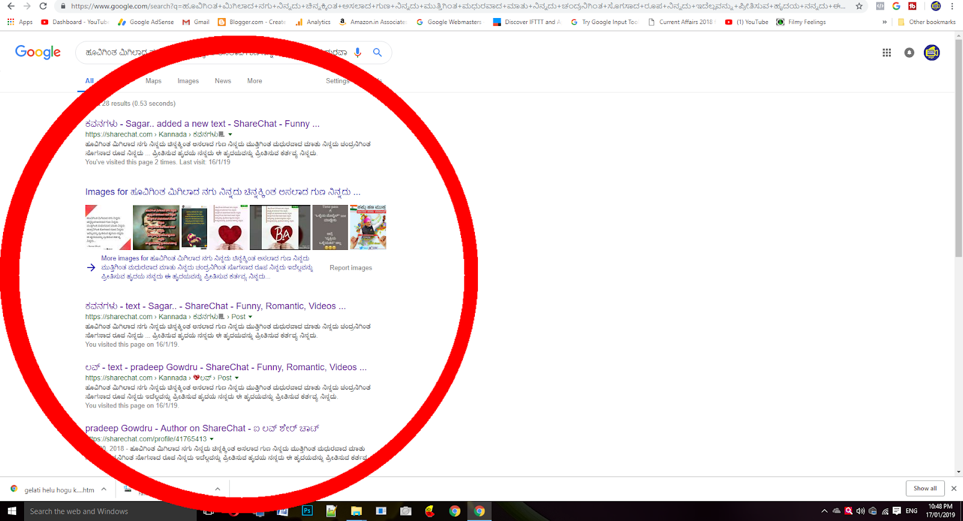Open the Chrome three-dot menu
This screenshot has height=521, width=963.
click(x=952, y=6)
